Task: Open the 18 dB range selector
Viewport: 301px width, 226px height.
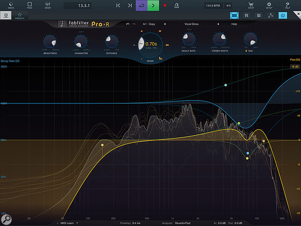Action: pyautogui.click(x=295, y=67)
